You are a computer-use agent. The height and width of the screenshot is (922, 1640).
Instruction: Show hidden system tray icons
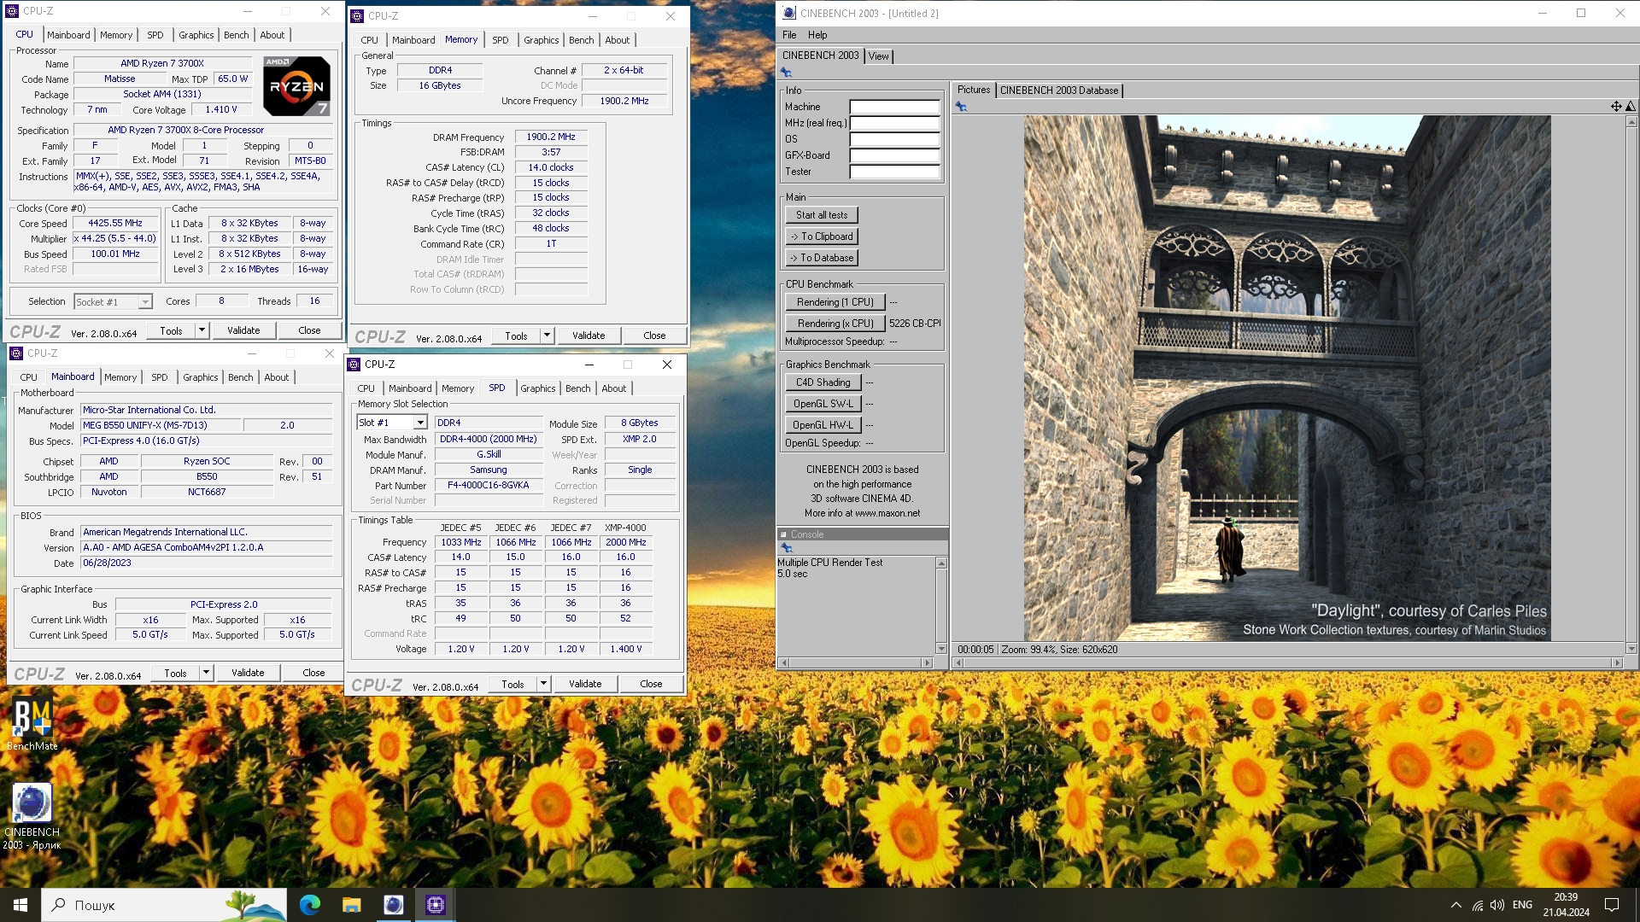(x=1455, y=905)
